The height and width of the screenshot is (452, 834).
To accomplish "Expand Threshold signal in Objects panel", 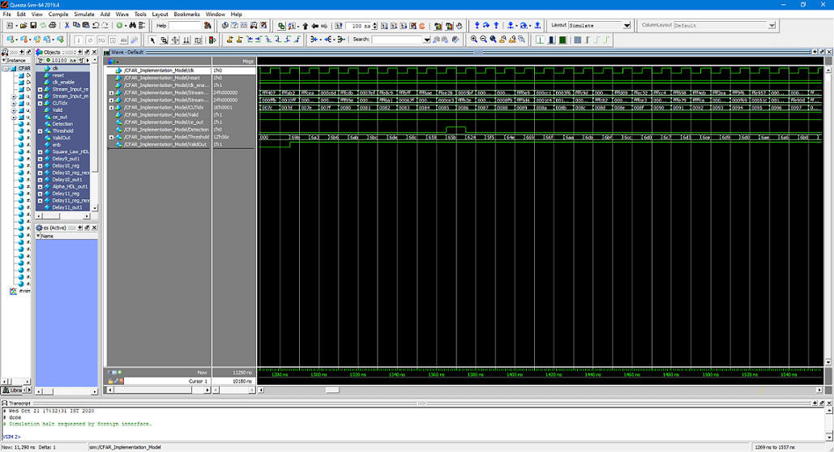I will pos(40,130).
